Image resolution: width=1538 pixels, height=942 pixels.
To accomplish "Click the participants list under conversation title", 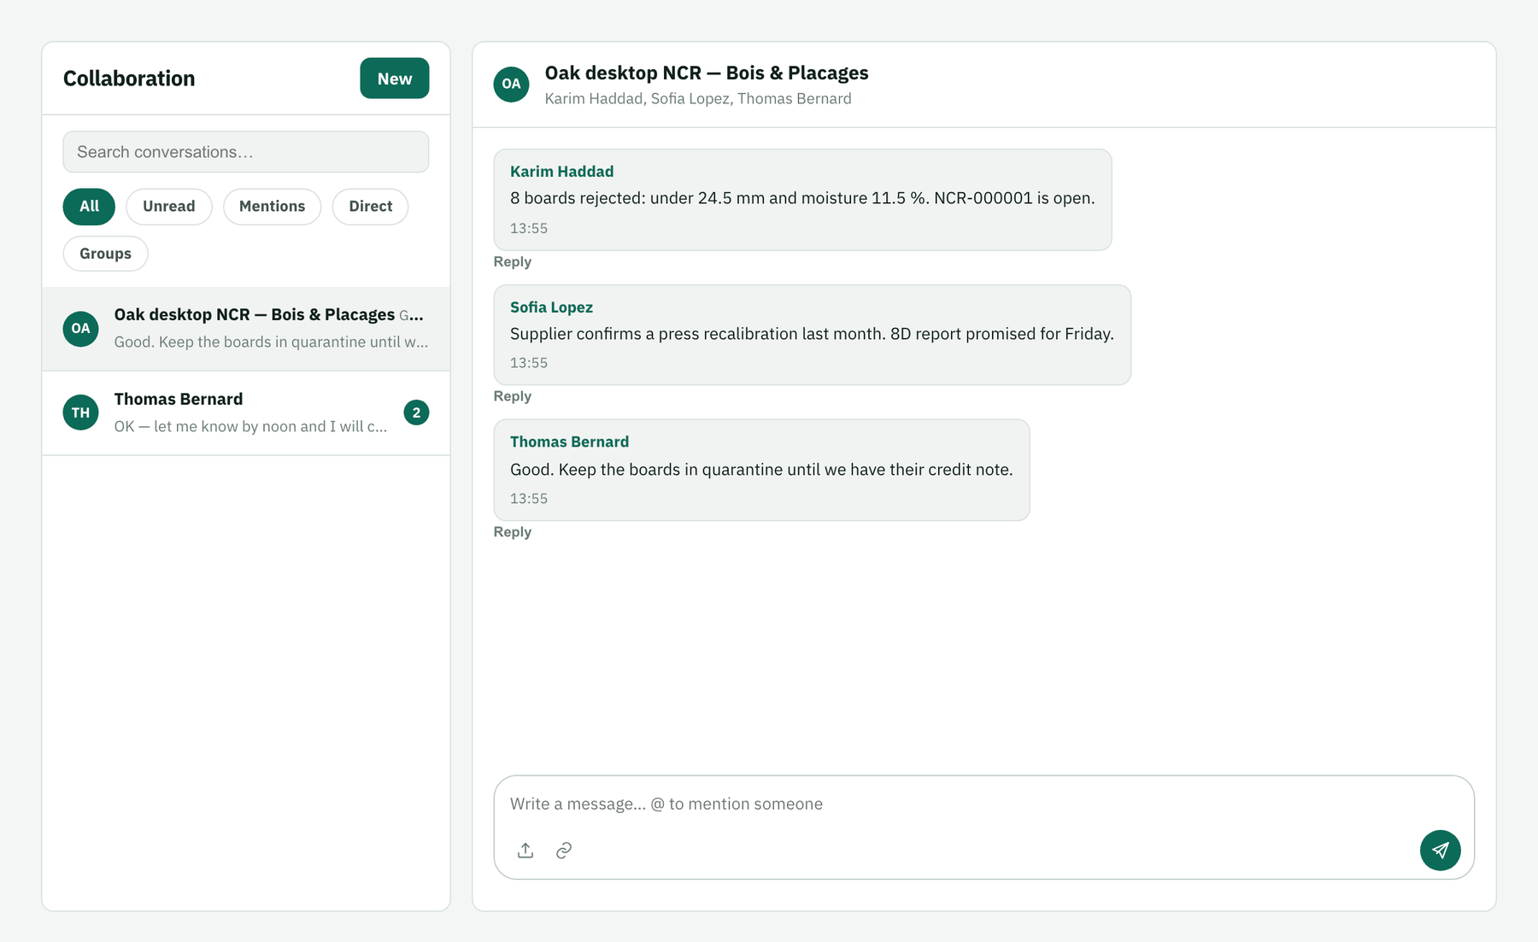I will (698, 99).
